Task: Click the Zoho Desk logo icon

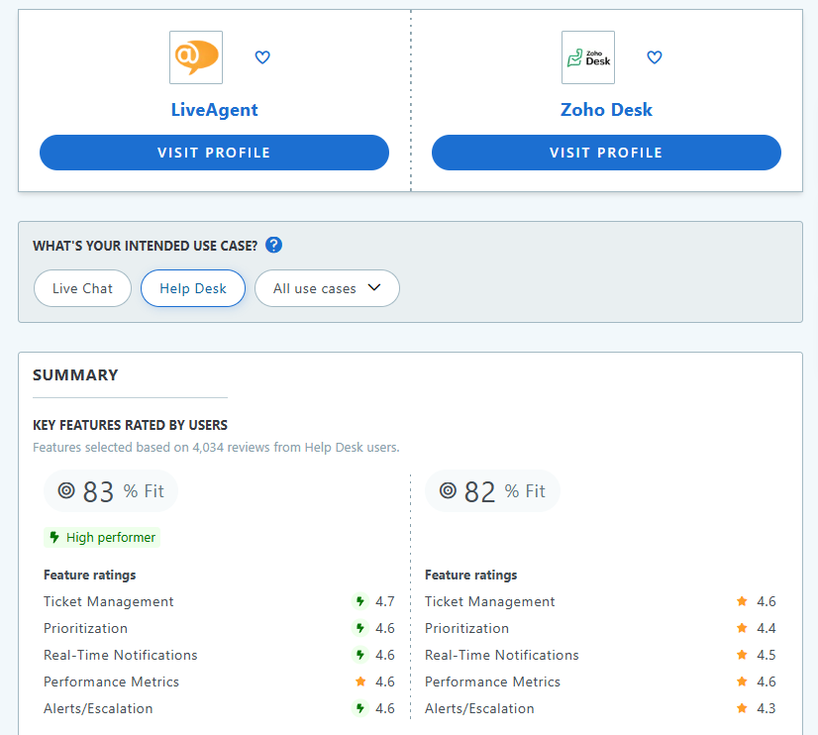Action: (x=587, y=57)
